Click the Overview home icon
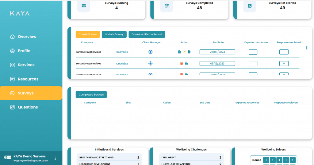The width and height of the screenshot is (314, 165). pyautogui.click(x=12, y=37)
